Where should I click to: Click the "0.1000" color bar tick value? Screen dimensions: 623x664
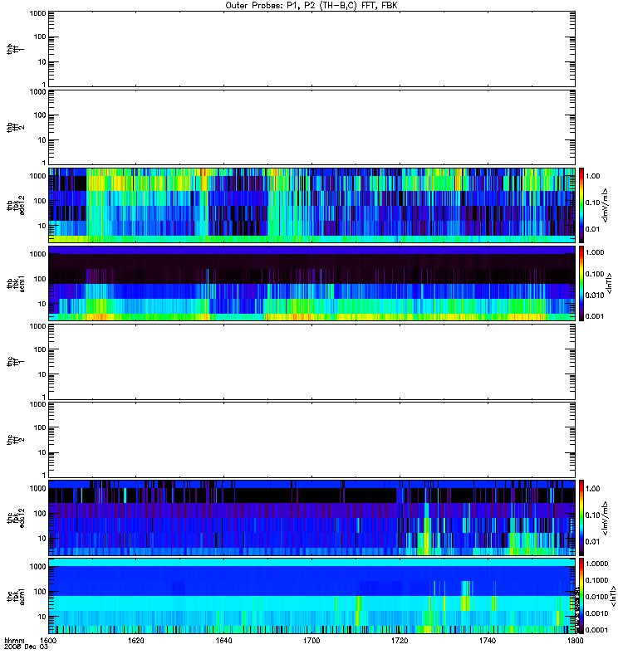click(596, 580)
